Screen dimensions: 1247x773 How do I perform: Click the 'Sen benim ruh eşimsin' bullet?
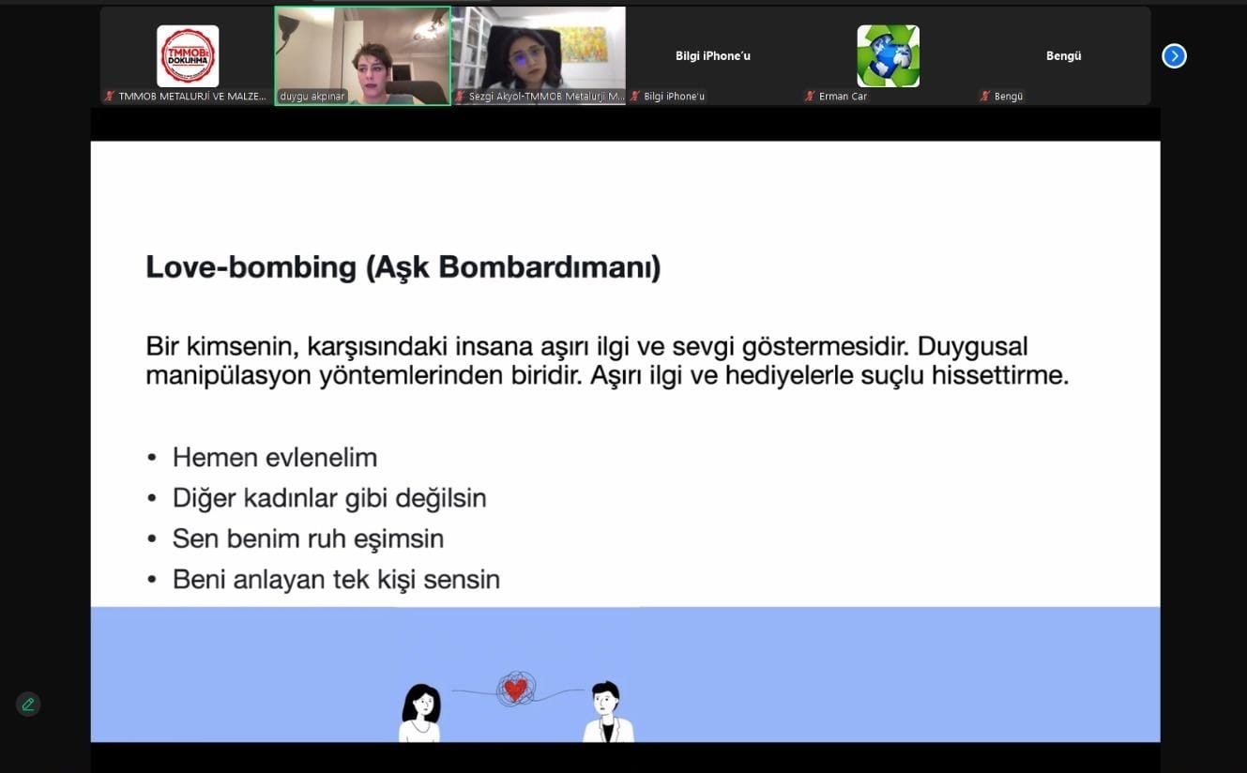308,538
